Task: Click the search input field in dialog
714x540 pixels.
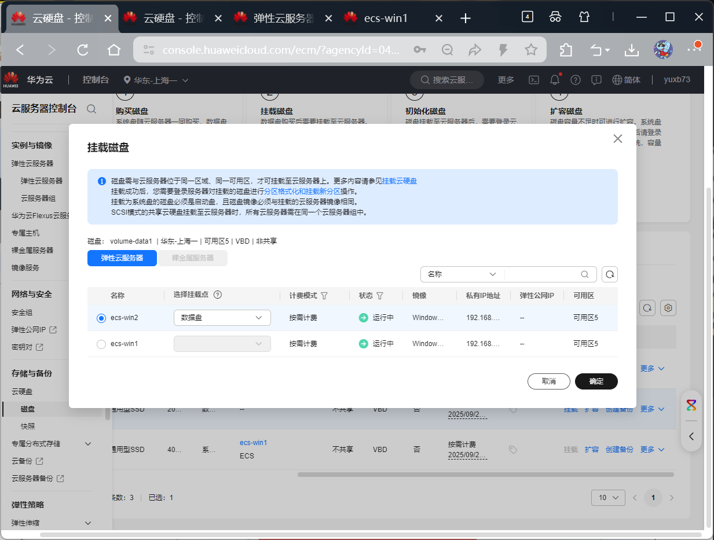Action: coord(541,274)
